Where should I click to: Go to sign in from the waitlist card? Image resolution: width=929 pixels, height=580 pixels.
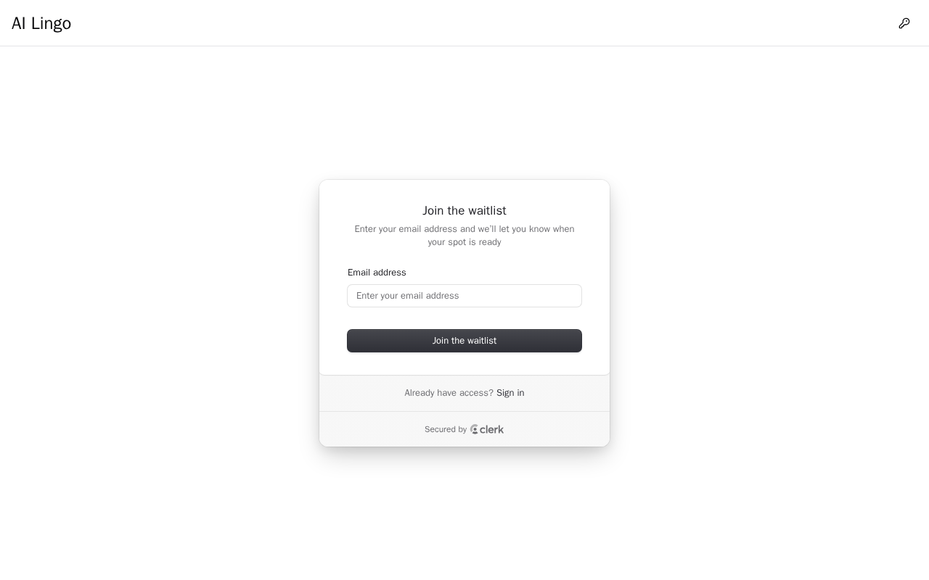[510, 393]
